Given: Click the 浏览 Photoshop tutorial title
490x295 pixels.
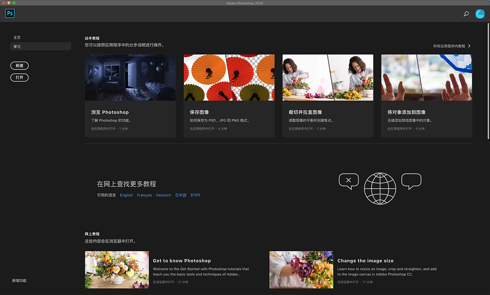Looking at the screenshot, I should [x=110, y=112].
